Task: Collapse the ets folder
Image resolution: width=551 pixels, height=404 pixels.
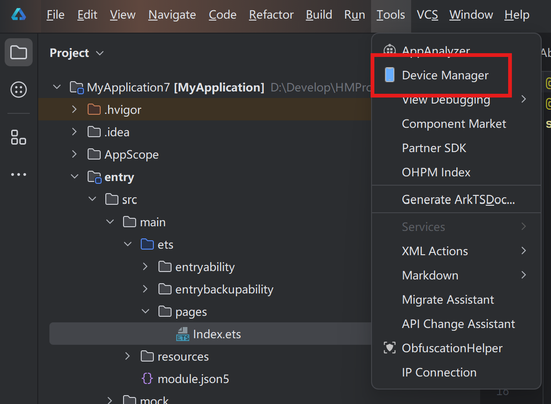Action: pos(128,244)
